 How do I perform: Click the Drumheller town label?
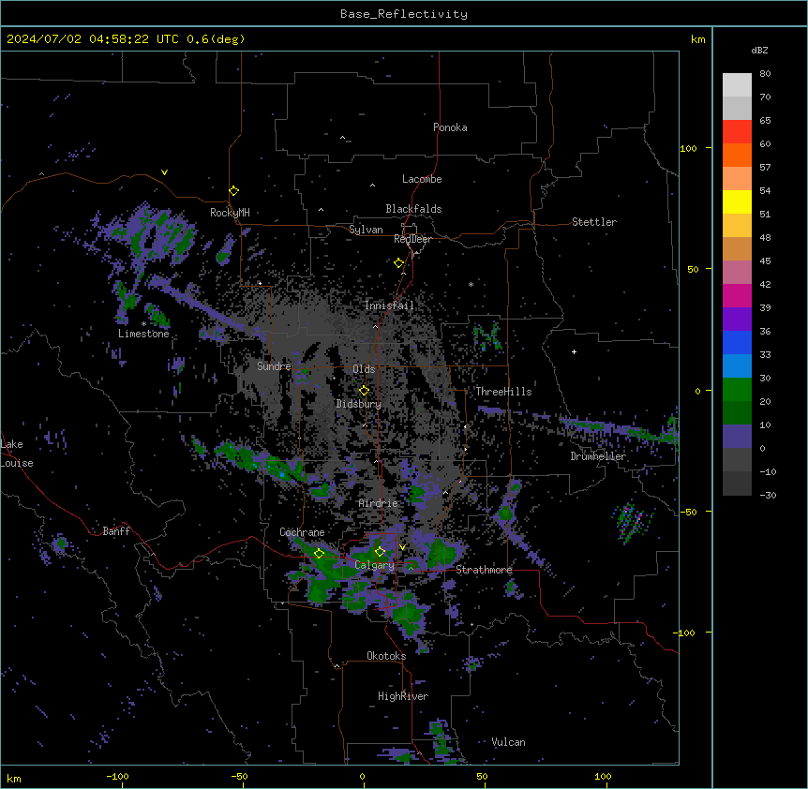(598, 456)
